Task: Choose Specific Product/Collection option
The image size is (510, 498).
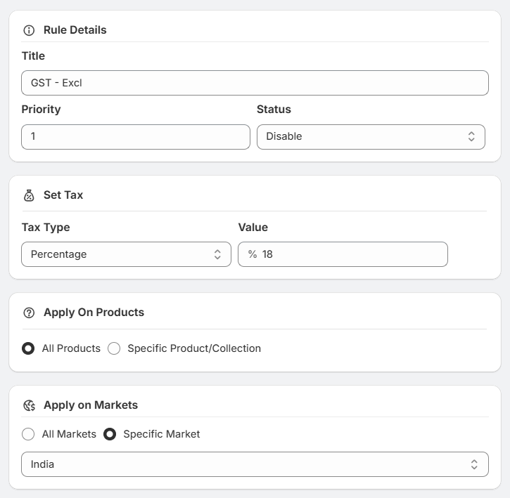Action: click(114, 348)
